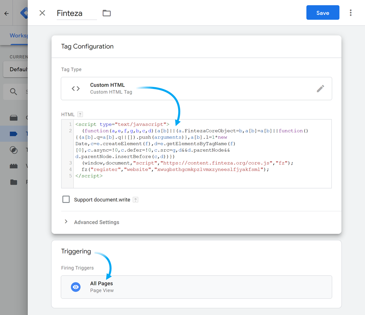Select the Variables brick icon in the sidebar

(14, 166)
